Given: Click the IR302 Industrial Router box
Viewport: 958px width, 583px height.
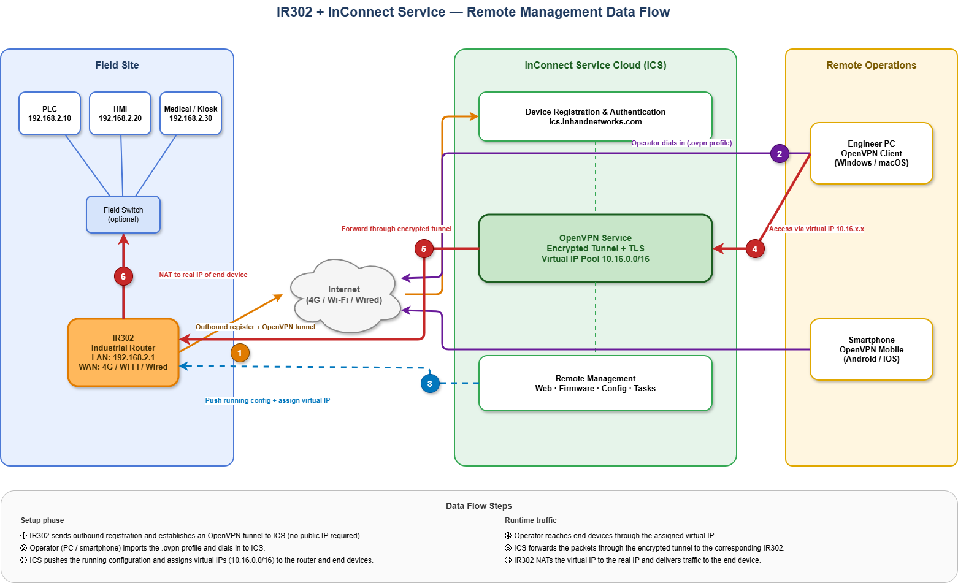Looking at the screenshot, I should [x=123, y=352].
